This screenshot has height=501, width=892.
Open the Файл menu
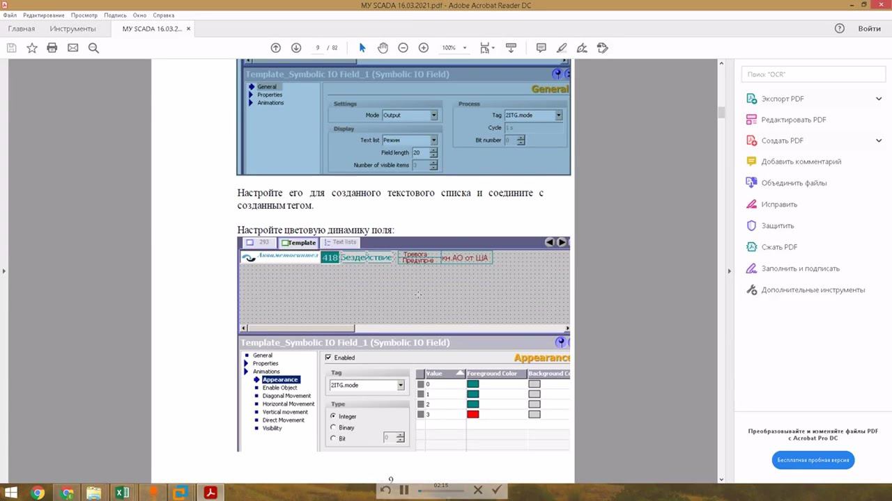pos(10,15)
